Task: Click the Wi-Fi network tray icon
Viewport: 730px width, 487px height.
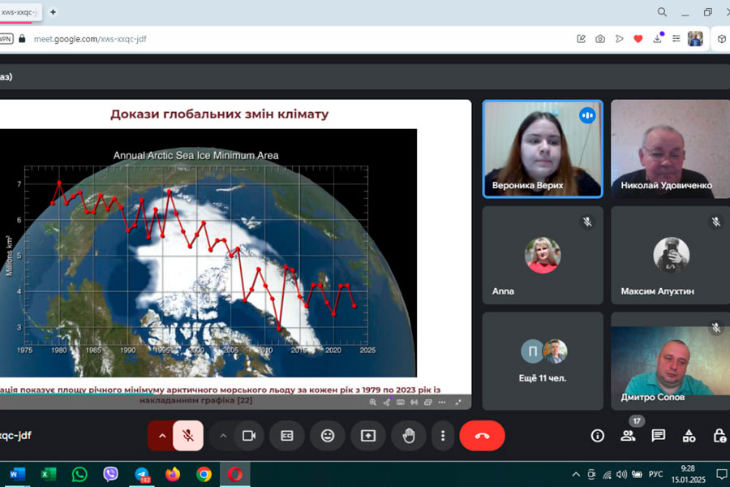Action: [607, 474]
